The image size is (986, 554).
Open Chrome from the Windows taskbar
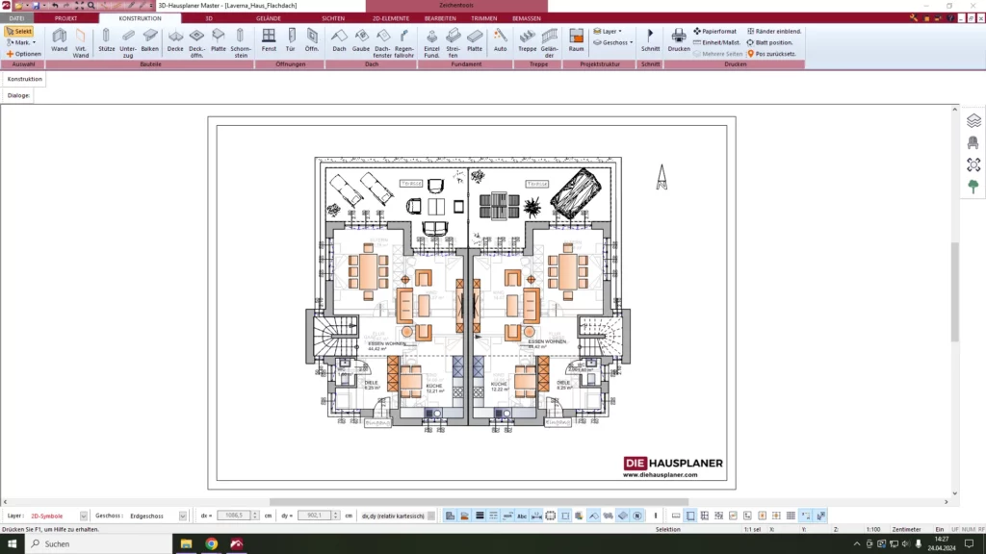[211, 544]
